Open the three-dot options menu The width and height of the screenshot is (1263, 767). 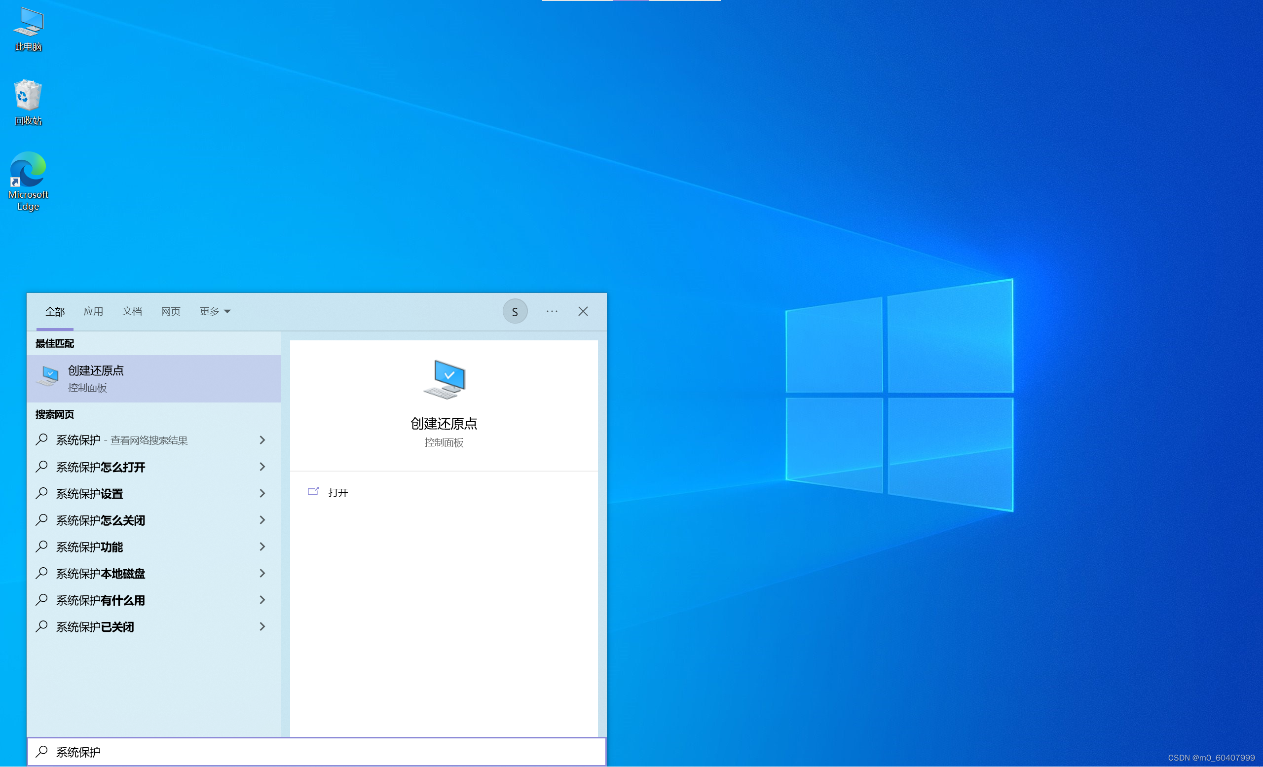tap(552, 312)
